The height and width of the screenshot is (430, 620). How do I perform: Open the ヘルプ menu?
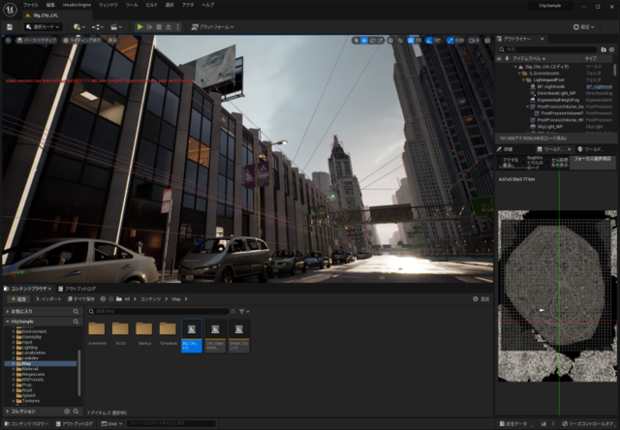pos(207,5)
